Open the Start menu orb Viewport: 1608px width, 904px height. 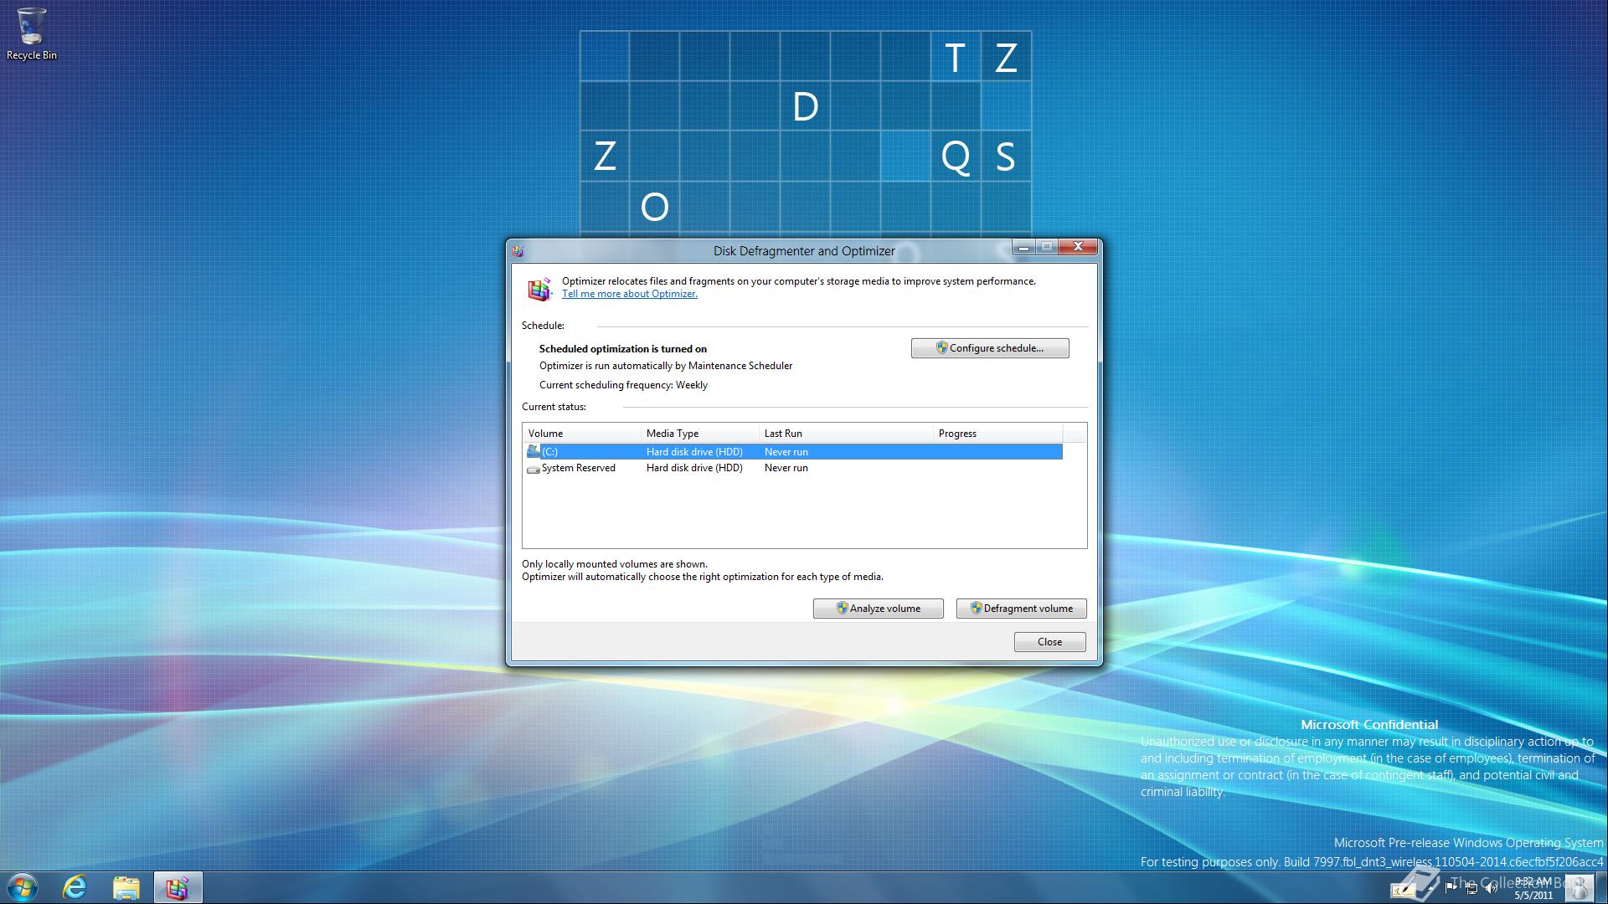23,887
